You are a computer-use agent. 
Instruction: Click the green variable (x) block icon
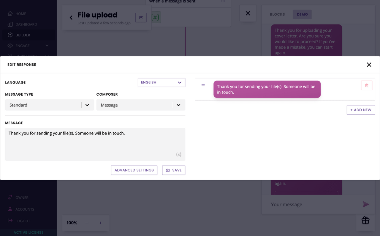click(x=156, y=17)
